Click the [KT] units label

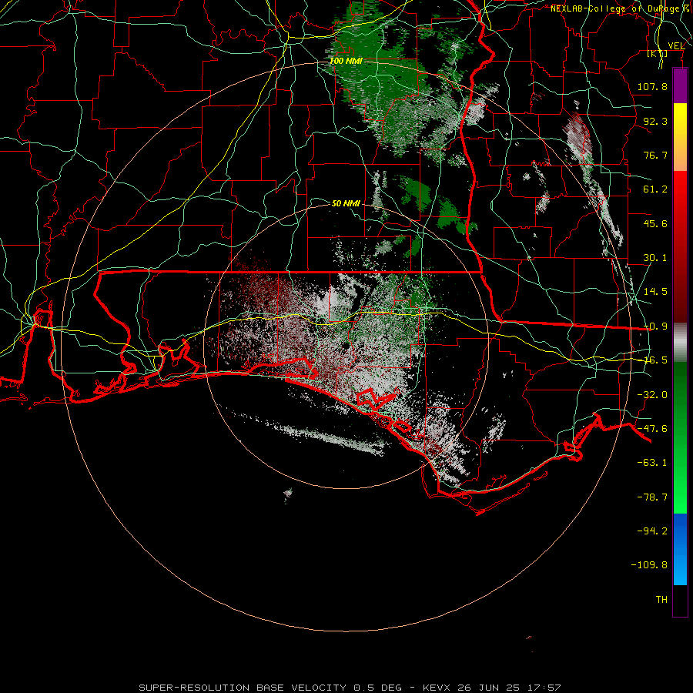[658, 53]
